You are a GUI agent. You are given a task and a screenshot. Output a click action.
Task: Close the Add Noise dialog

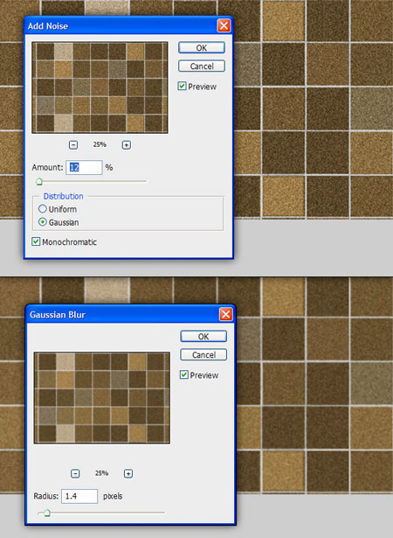point(224,25)
